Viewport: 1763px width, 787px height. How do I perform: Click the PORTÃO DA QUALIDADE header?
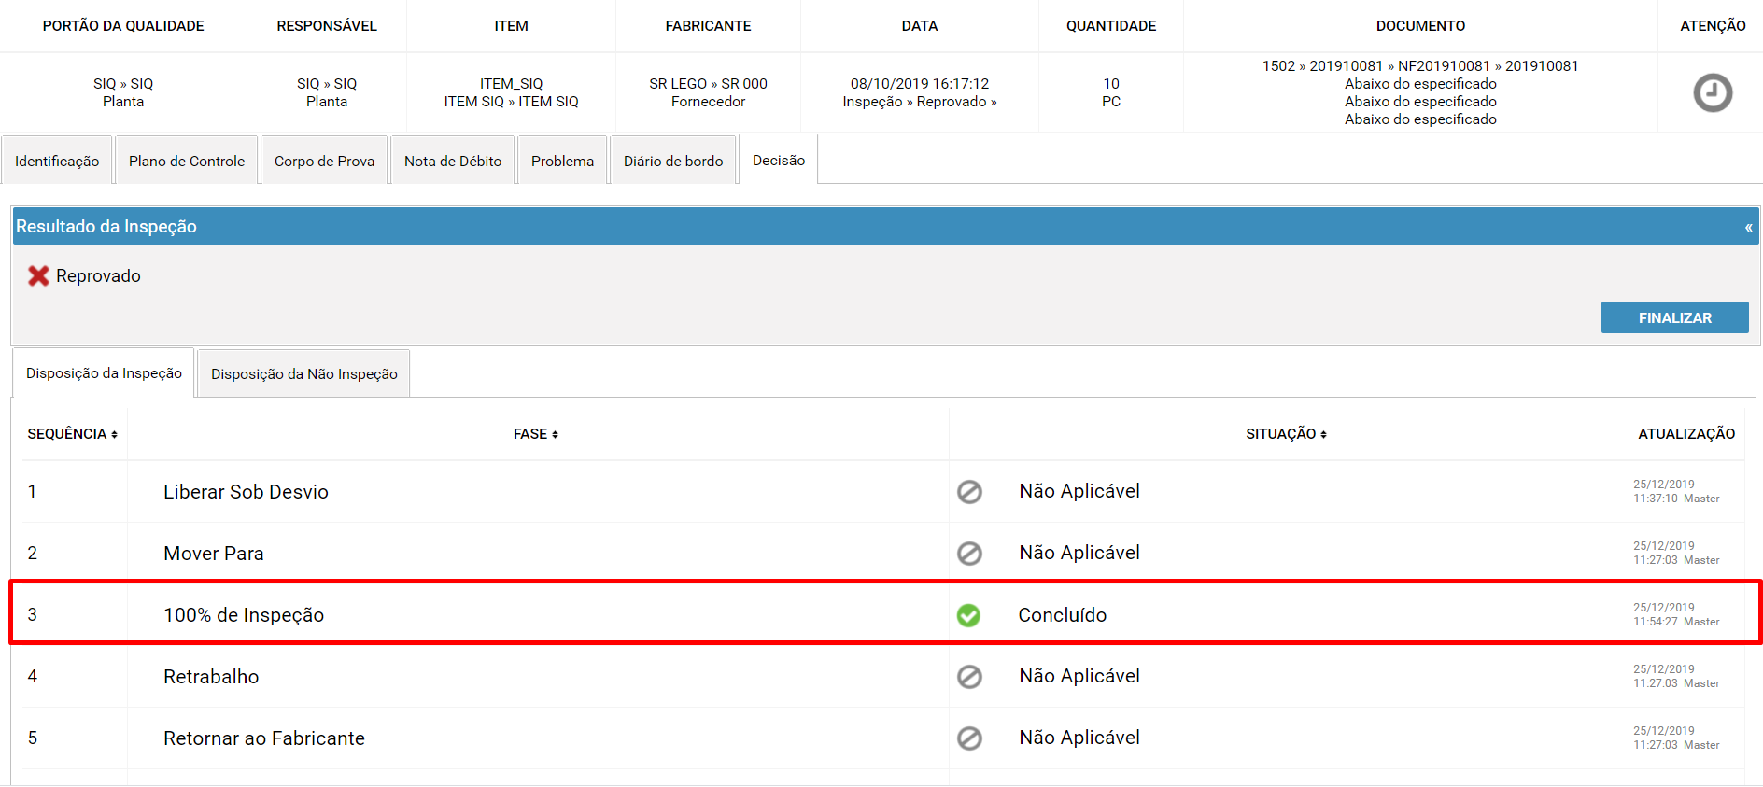click(x=123, y=26)
